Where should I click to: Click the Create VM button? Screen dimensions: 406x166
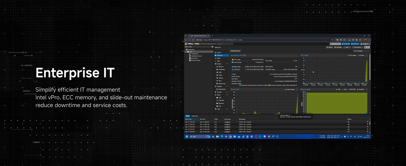[346, 44]
